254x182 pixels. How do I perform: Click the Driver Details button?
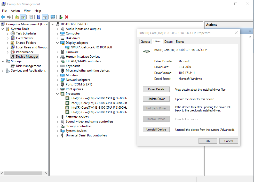156,89
